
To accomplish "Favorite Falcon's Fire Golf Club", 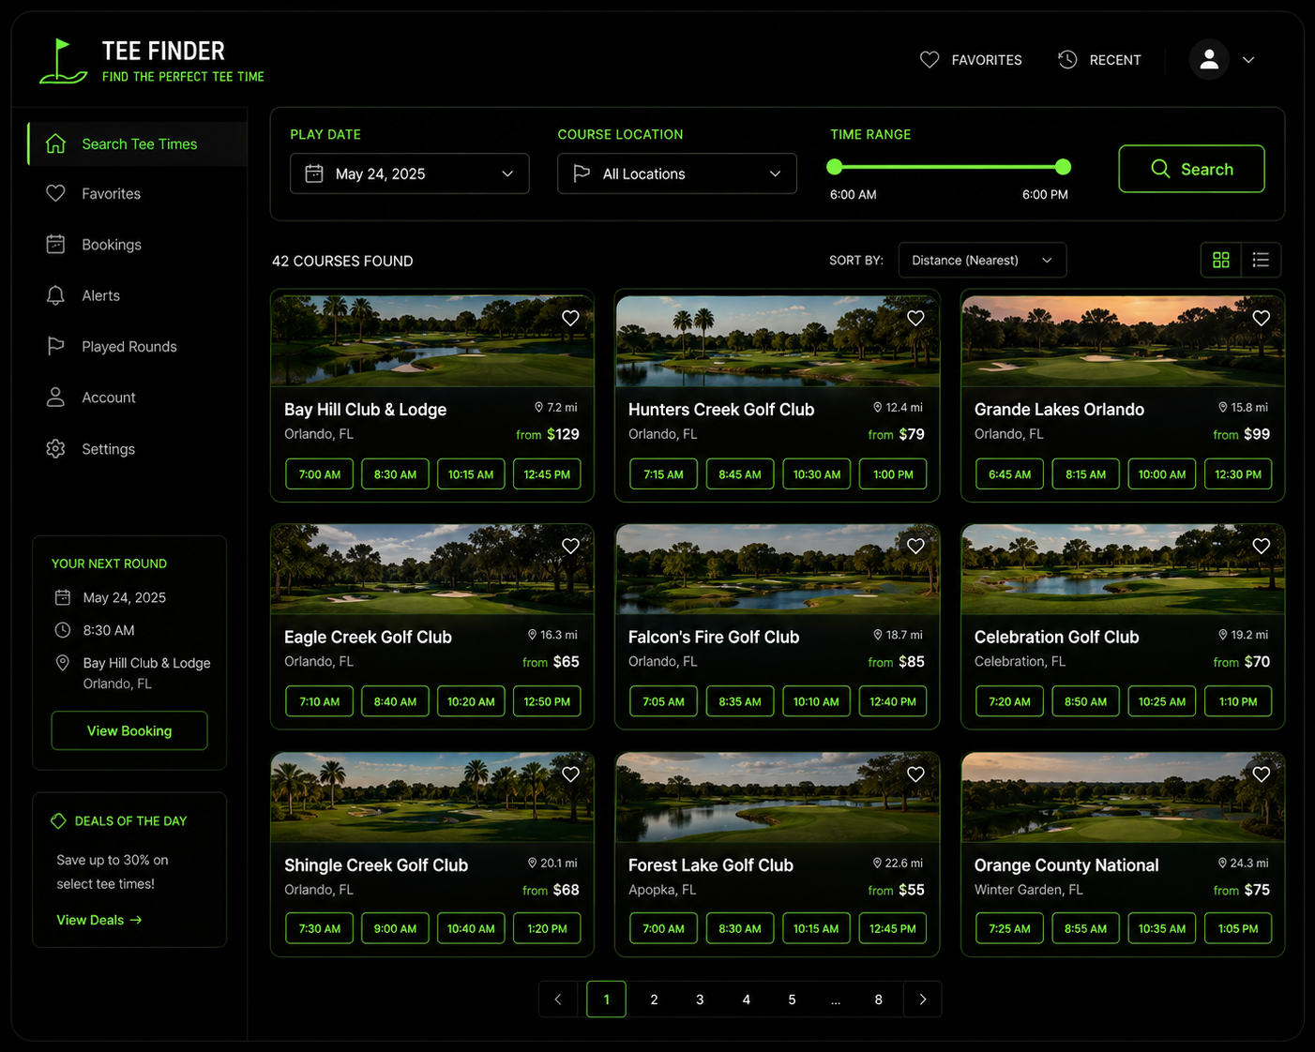I will click(x=915, y=546).
